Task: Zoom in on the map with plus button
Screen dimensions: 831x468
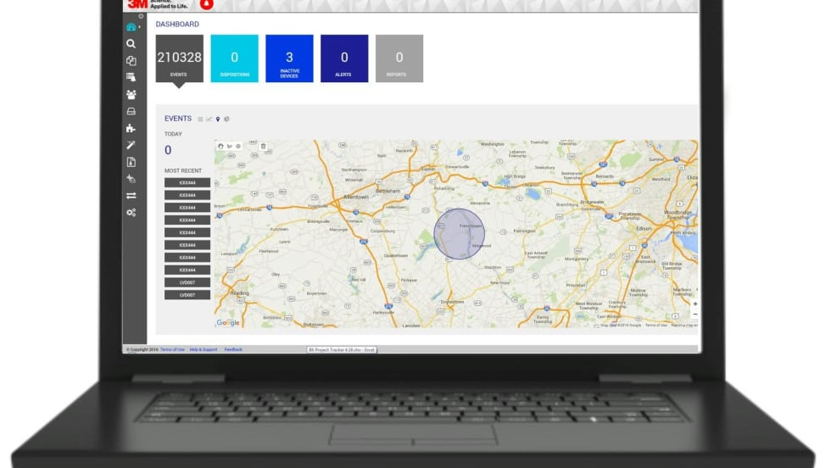Action: [694, 304]
